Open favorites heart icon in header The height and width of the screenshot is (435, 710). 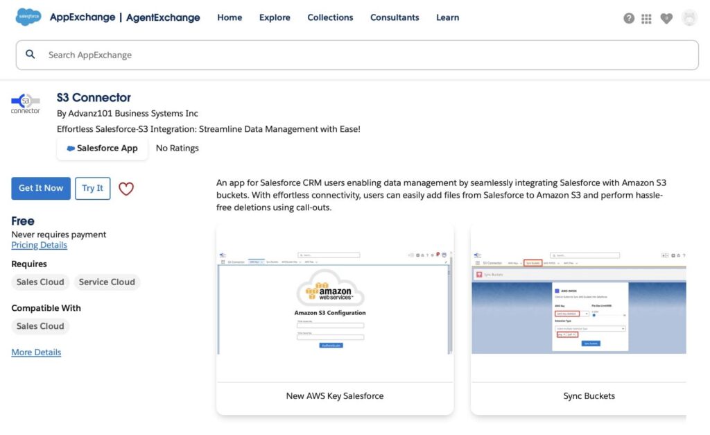tap(666, 19)
